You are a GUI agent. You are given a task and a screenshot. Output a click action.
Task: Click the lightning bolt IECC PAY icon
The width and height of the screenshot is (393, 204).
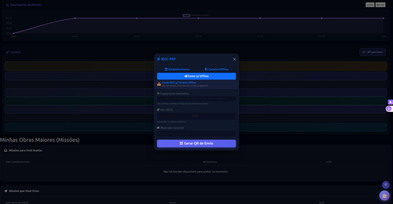158,59
